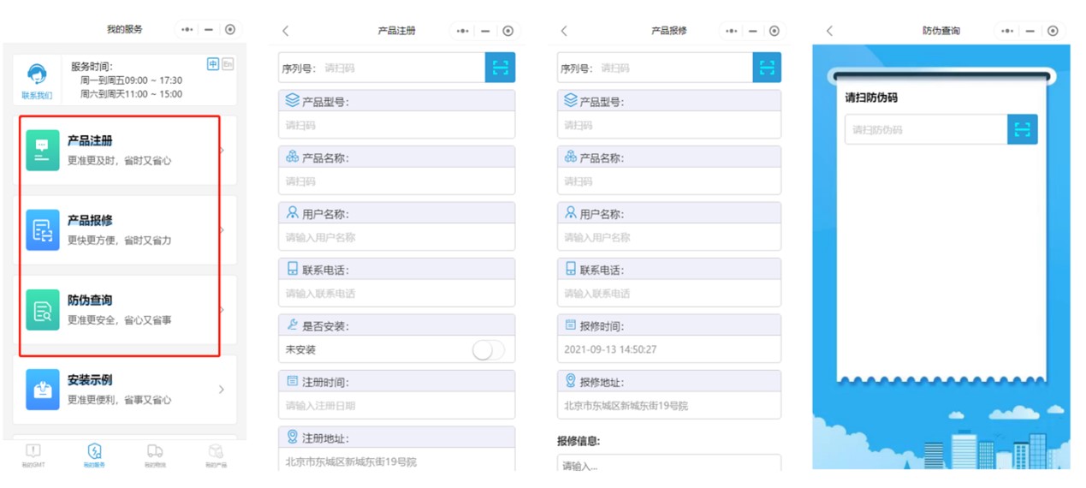
Task: Click the 用户名称 input in 产品注册
Action: pyautogui.click(x=397, y=237)
